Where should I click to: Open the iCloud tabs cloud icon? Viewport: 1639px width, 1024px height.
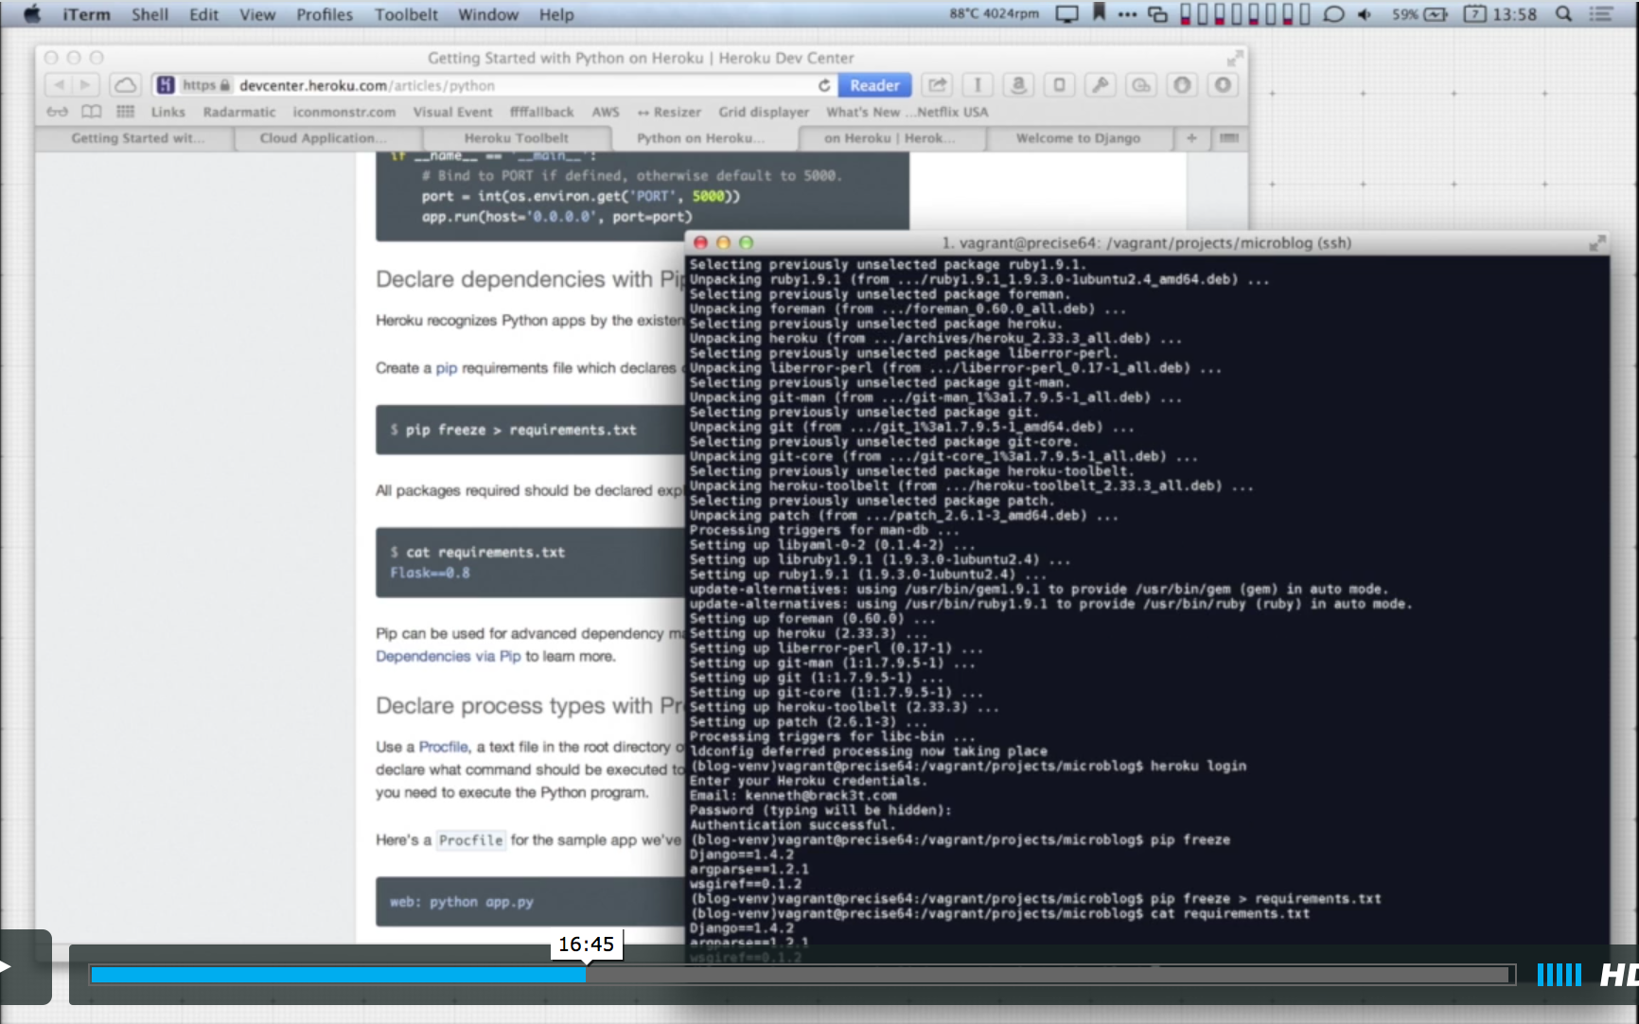(x=125, y=85)
